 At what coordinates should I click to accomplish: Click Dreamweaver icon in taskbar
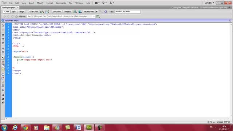89,128
